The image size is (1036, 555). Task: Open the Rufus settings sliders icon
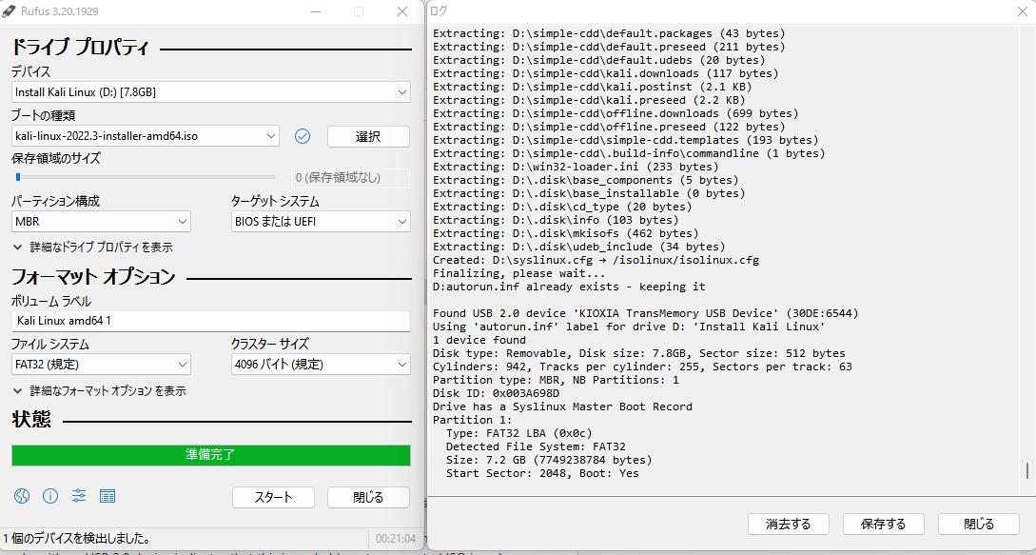79,495
